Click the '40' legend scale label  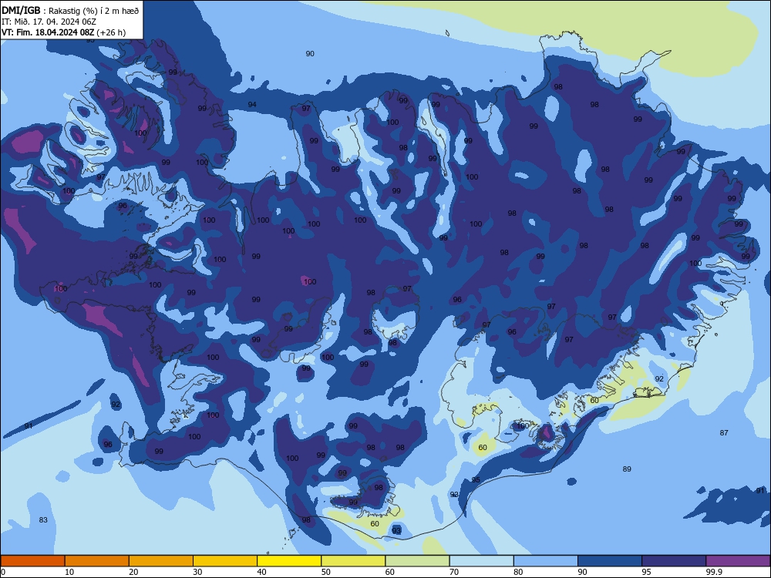coord(261,572)
